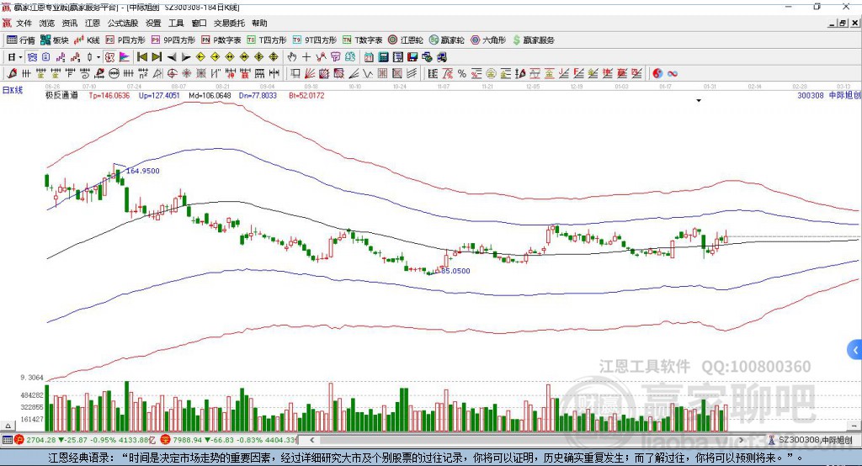
Task: Click the Md=106.0648 indicator value
Action: 210,95
